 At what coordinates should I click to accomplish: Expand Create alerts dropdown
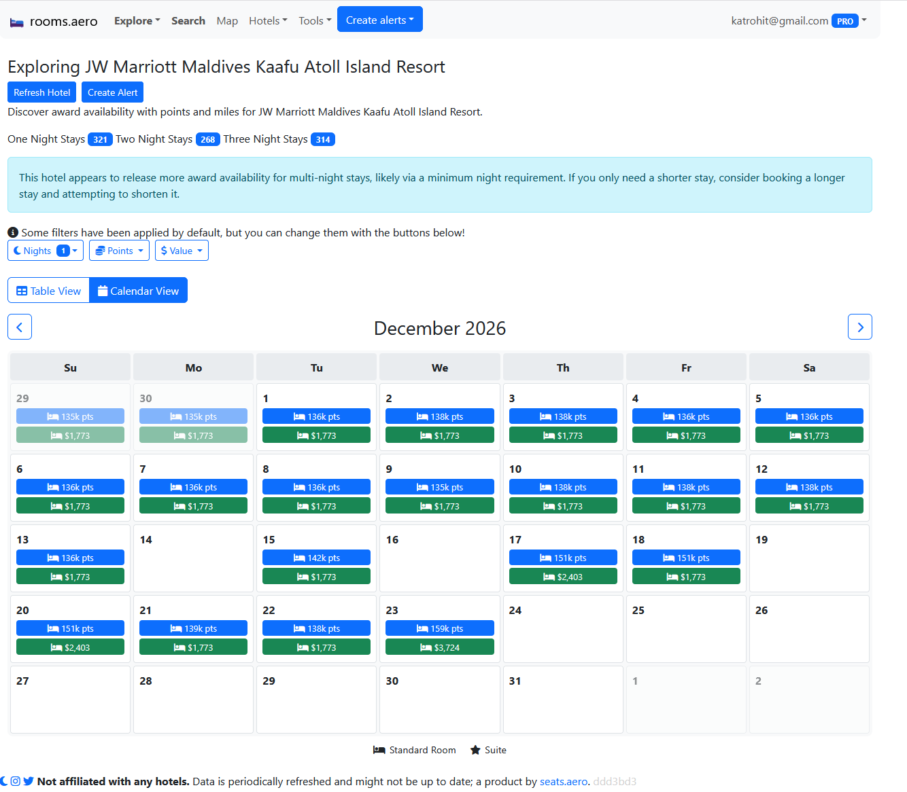click(380, 20)
